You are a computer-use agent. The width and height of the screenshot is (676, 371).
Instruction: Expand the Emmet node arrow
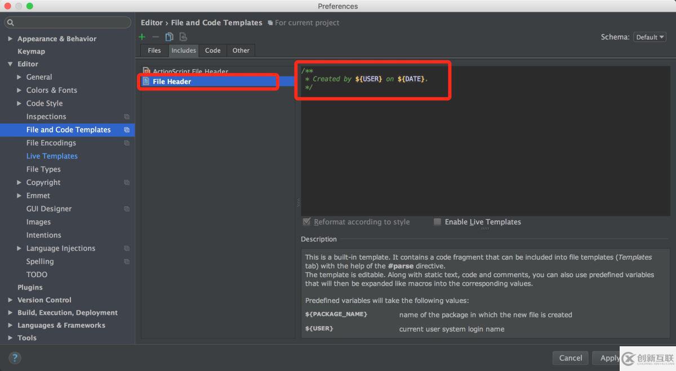pos(19,196)
